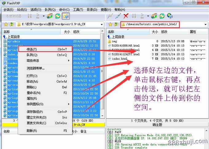Choose 打开(O) in the context menu
209x149 pixels.
click(45, 76)
